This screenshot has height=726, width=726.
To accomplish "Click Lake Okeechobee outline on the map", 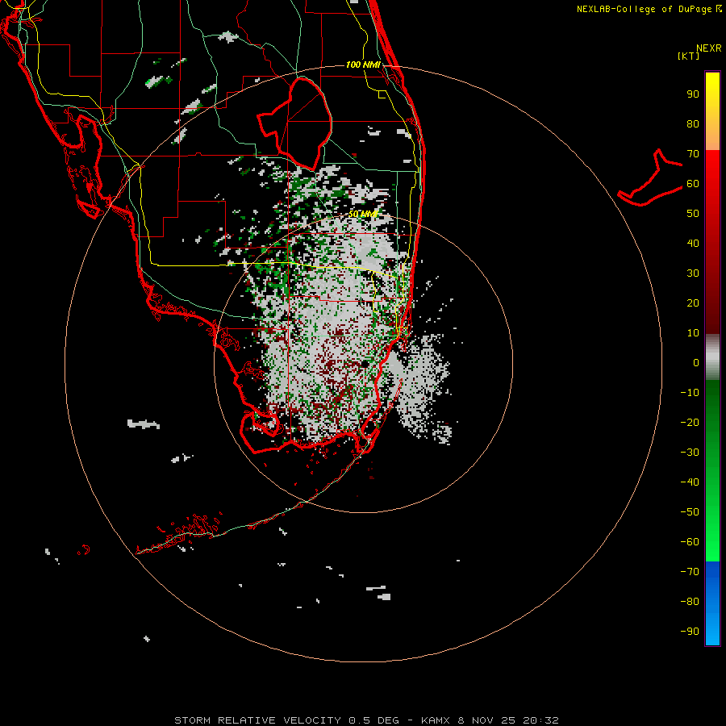I will pos(295,123).
